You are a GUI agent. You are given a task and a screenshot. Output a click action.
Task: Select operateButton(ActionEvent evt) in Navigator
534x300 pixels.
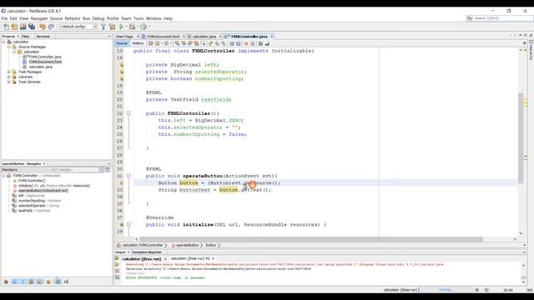[x=43, y=191]
